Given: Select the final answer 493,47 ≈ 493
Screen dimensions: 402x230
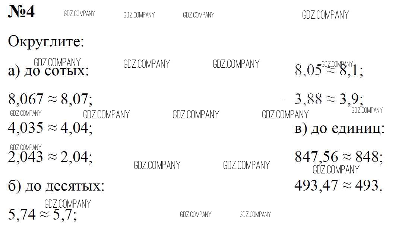Looking at the screenshot, I should [338, 185].
